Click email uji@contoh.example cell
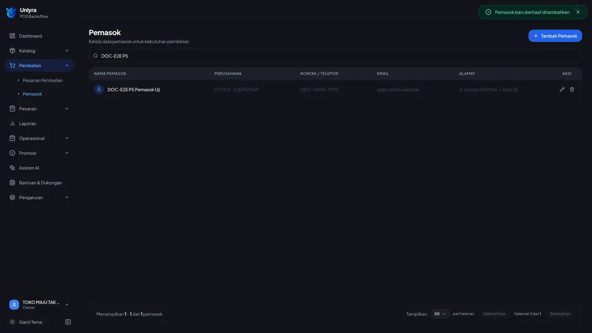 [398, 89]
